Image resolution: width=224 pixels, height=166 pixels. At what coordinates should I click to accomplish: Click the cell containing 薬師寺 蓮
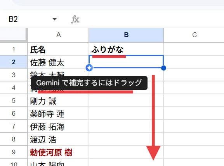(x=58, y=113)
